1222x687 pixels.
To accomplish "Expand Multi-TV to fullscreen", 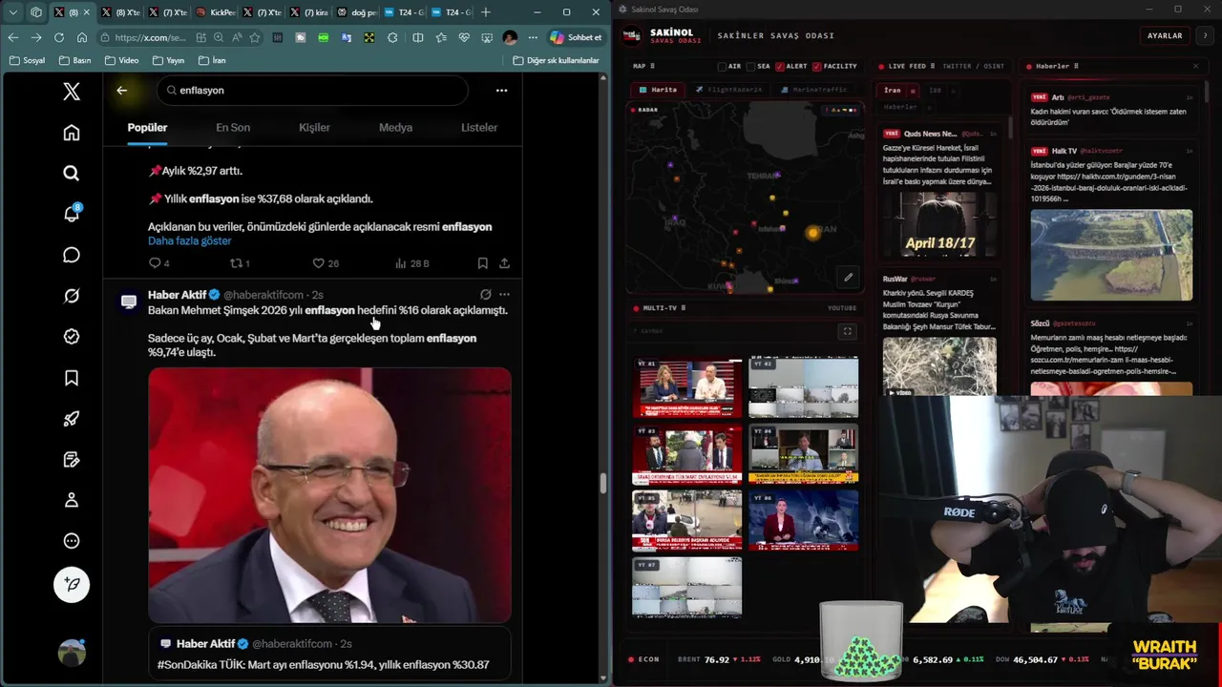I will 847,331.
